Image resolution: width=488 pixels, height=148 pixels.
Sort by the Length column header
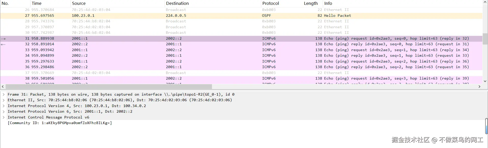(313, 3)
